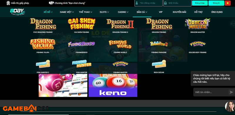235x115 pixels.
Task: Open the Khuyến Mãi promotions page
Action: [x=179, y=12]
